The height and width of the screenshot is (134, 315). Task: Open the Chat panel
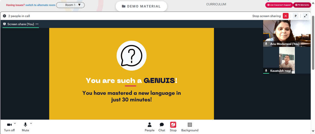(162, 127)
